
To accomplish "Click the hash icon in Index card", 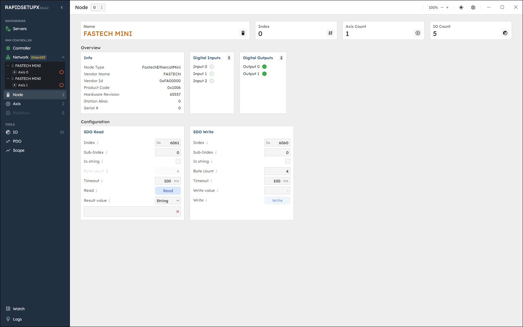I will click(330, 33).
